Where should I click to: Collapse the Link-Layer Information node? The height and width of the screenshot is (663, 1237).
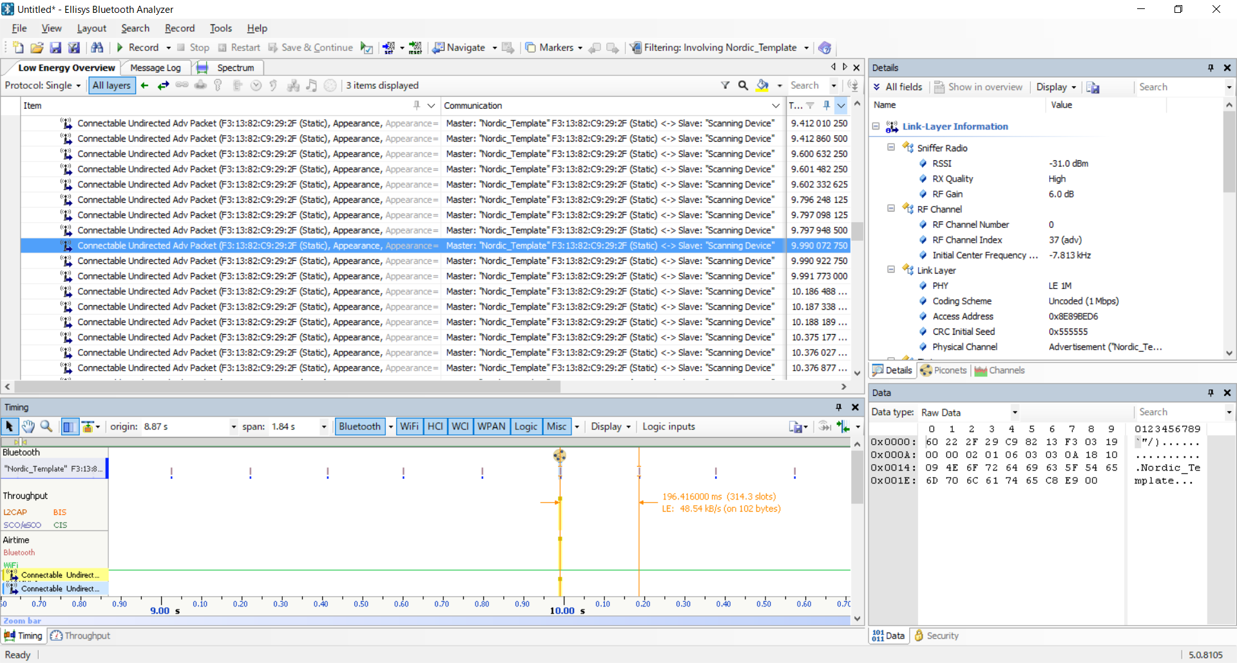pyautogui.click(x=876, y=126)
